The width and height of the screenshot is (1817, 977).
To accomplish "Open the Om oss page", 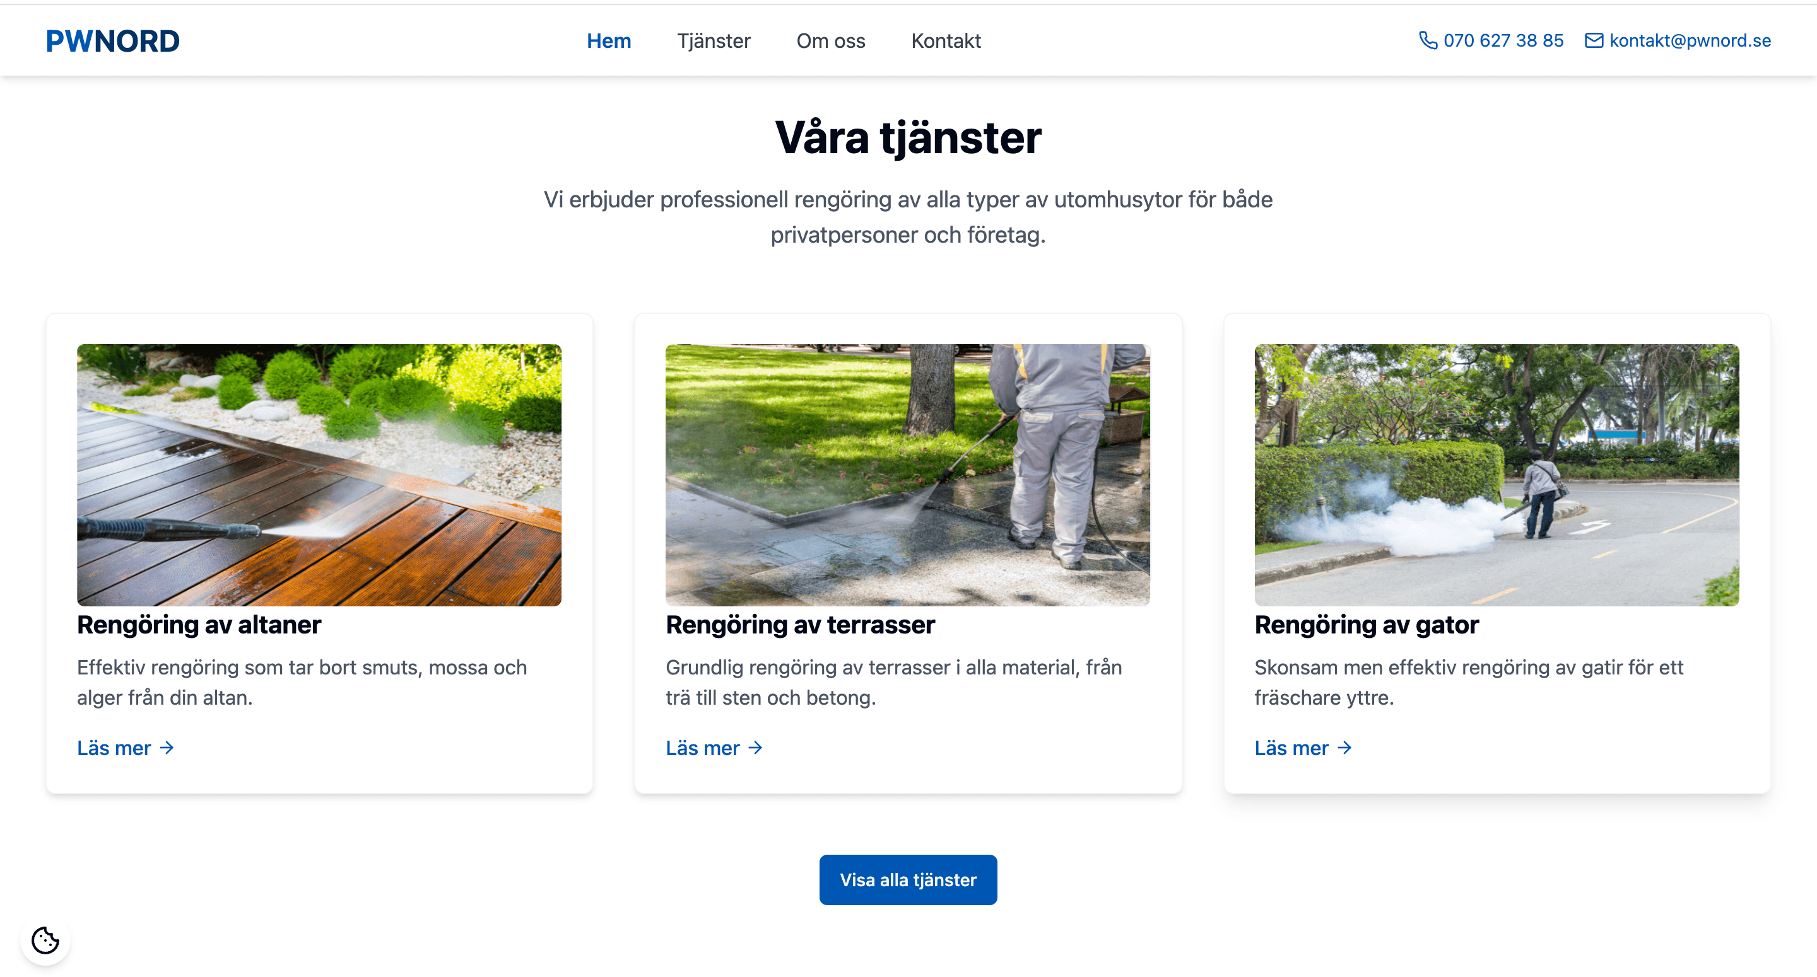I will (831, 41).
